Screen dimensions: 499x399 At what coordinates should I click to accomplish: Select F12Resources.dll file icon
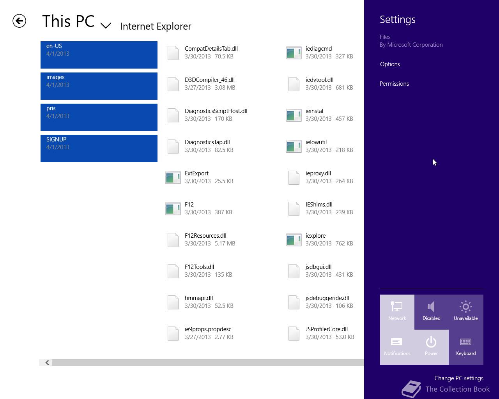pos(173,240)
